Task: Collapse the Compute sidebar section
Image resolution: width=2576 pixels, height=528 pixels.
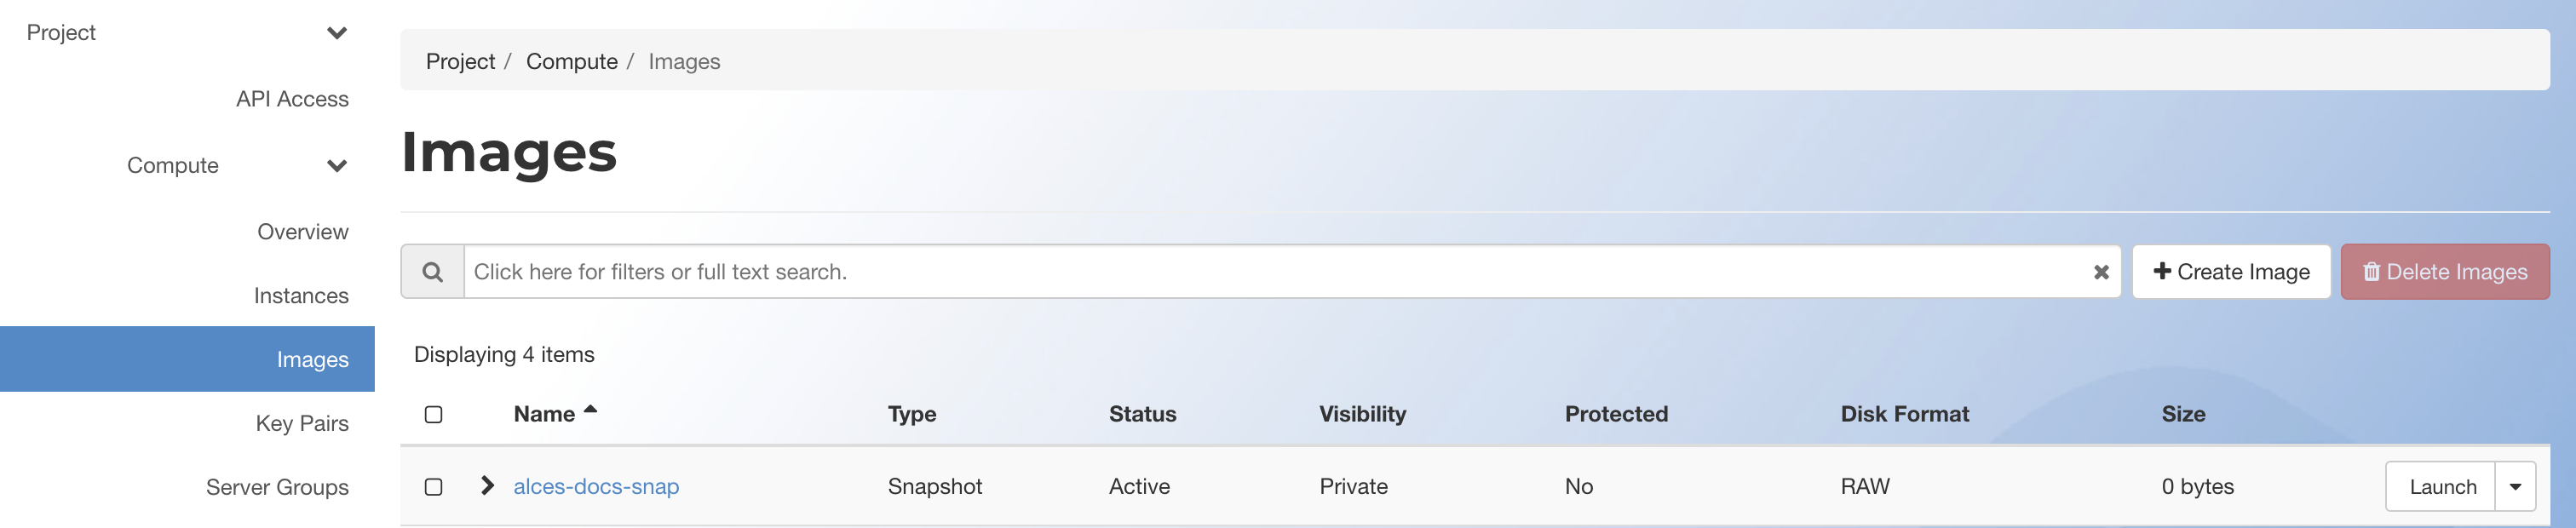Action: click(337, 166)
